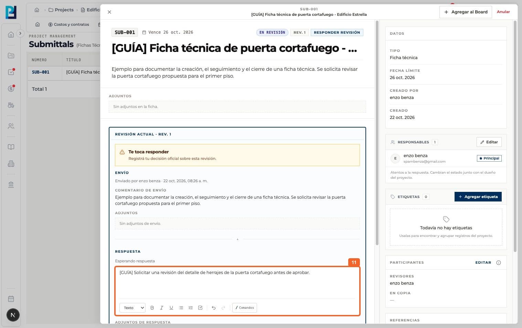The width and height of the screenshot is (522, 328).
Task: Open the machinery tractor icon in the sidebar
Action: [11, 105]
